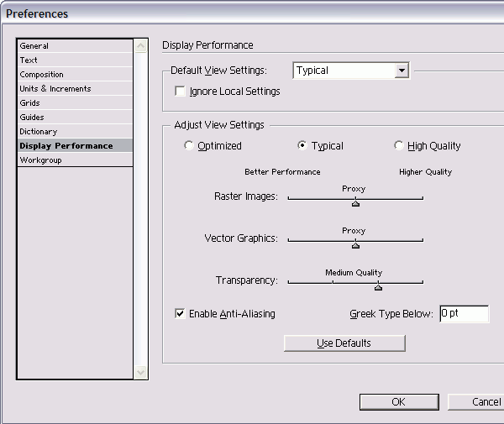The image size is (504, 424).
Task: Select Text in the category list
Action: (29, 60)
